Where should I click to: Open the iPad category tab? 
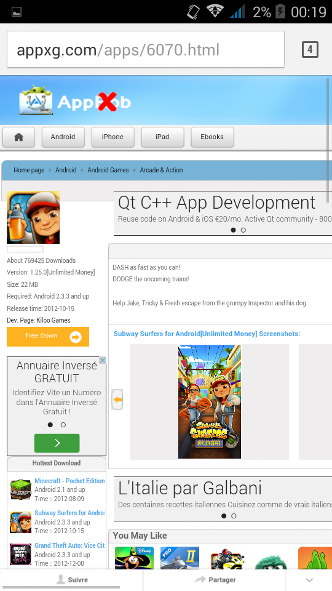click(x=162, y=137)
